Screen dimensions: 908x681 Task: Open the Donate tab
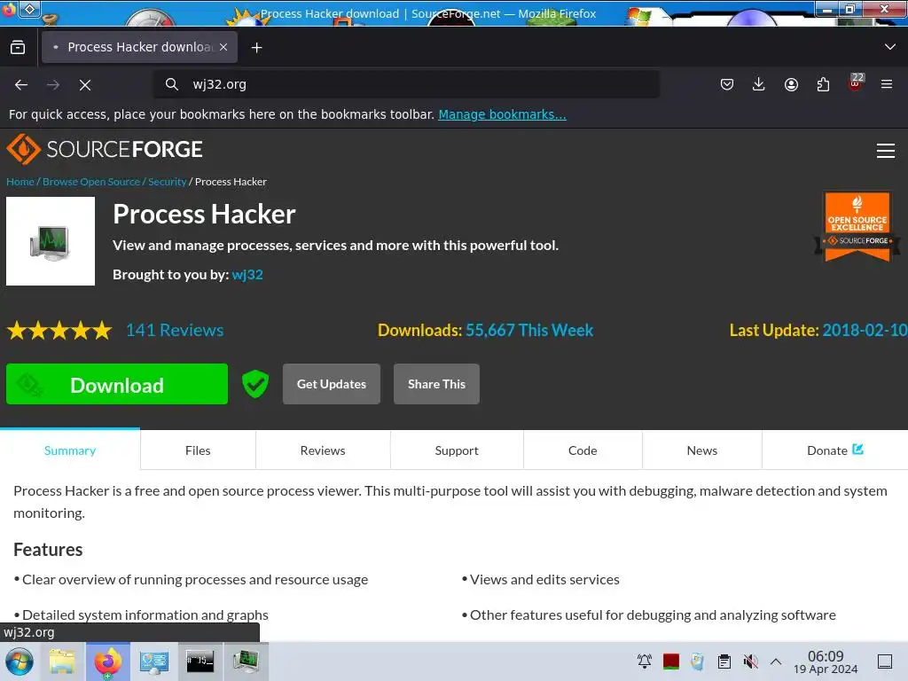tap(835, 450)
